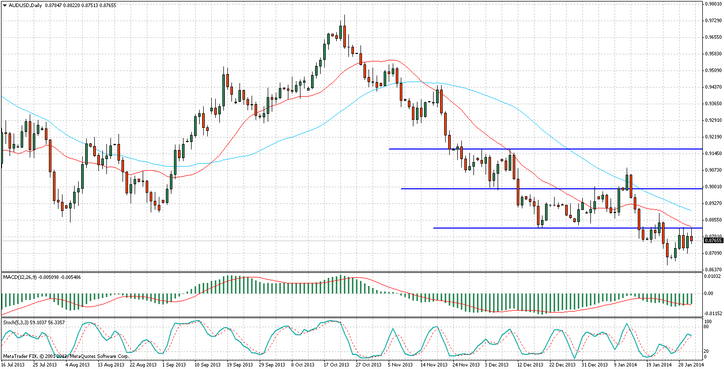Click the 0.98010 price axis label
The image size is (724, 369).
pyautogui.click(x=713, y=4)
